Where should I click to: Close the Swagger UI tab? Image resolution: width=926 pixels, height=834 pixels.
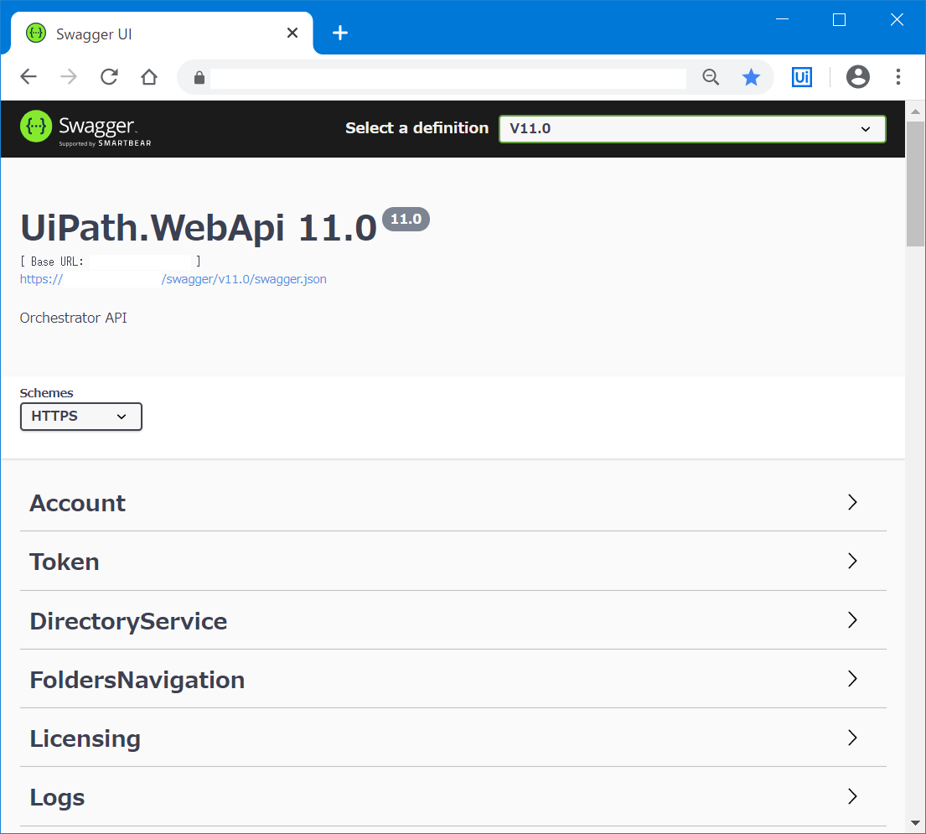[x=292, y=33]
